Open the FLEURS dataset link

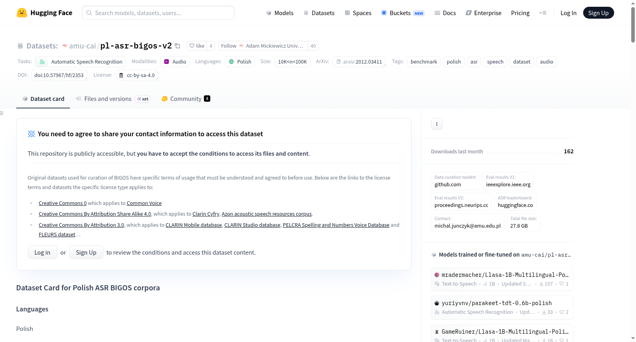57,234
